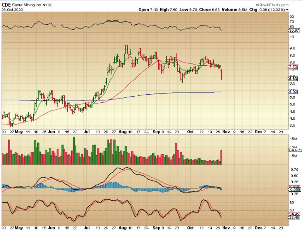Click the Chg -0.96 (-12.32%) value
The image size is (302, 231).
coord(267,10)
